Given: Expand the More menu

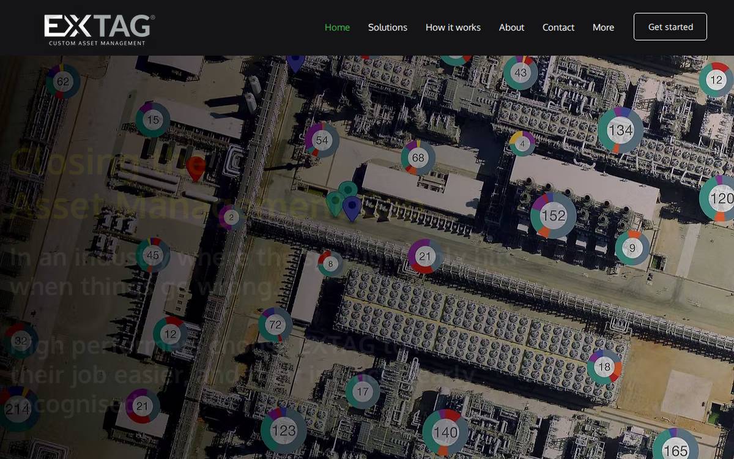Looking at the screenshot, I should click(603, 27).
